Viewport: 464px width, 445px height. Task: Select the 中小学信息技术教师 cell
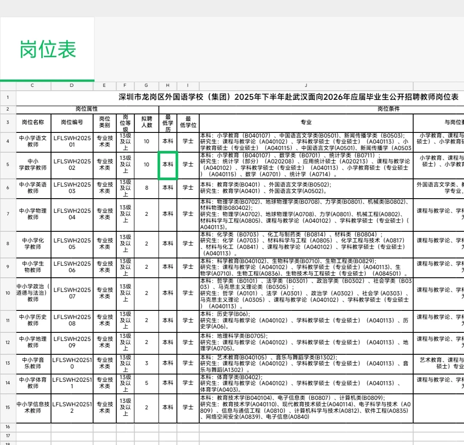34,408
